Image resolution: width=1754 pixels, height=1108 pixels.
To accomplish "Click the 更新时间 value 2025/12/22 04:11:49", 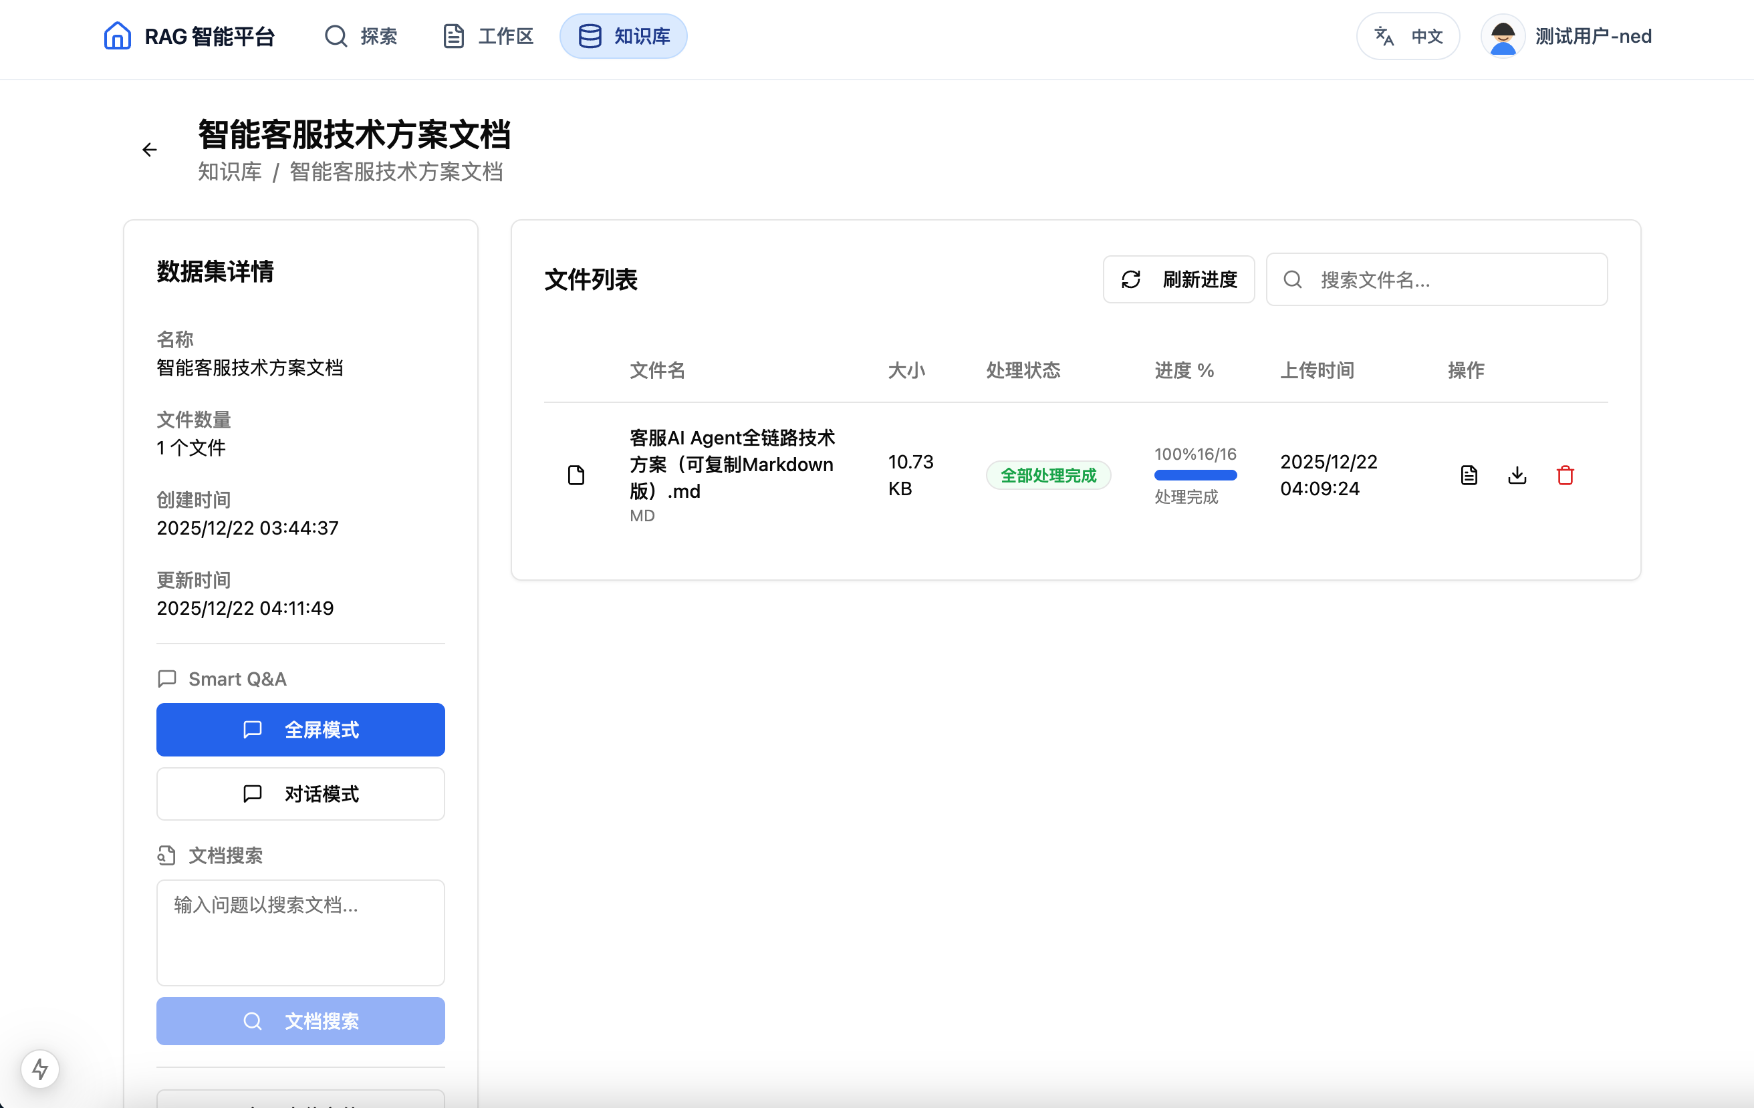I will pos(245,608).
